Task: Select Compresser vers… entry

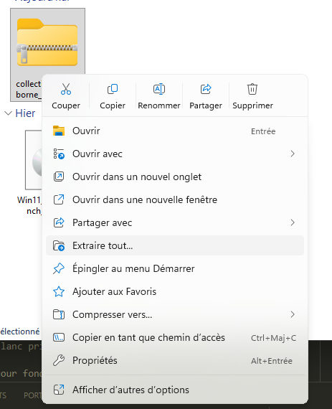Action: point(175,314)
